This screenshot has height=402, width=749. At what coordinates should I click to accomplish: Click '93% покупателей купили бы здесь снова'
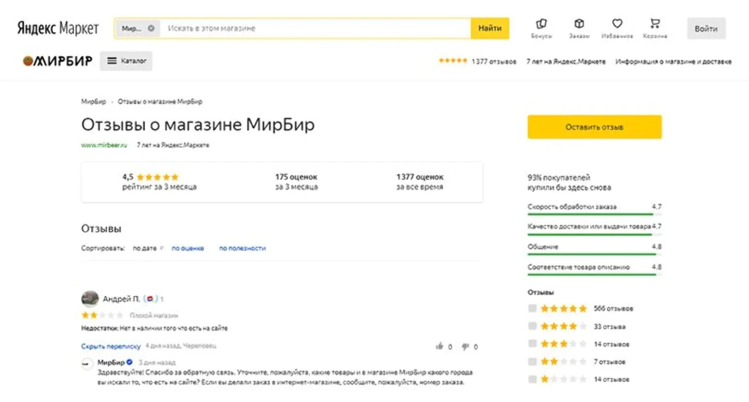(x=569, y=183)
